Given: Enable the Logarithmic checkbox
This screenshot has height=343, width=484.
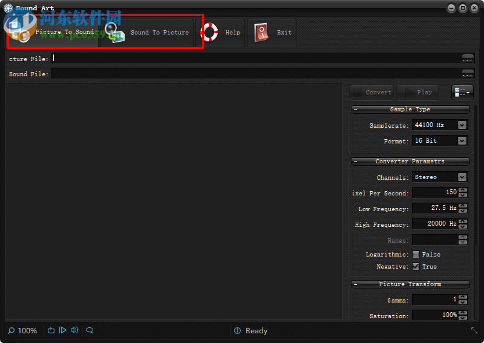Looking at the screenshot, I should (x=416, y=255).
